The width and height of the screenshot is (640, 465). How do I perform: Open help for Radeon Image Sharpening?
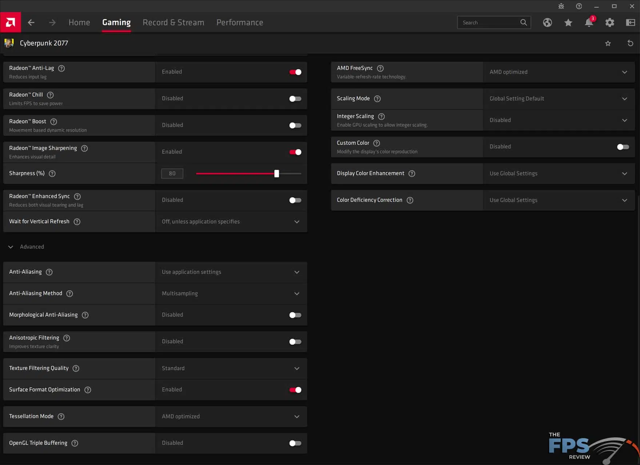[x=84, y=148]
